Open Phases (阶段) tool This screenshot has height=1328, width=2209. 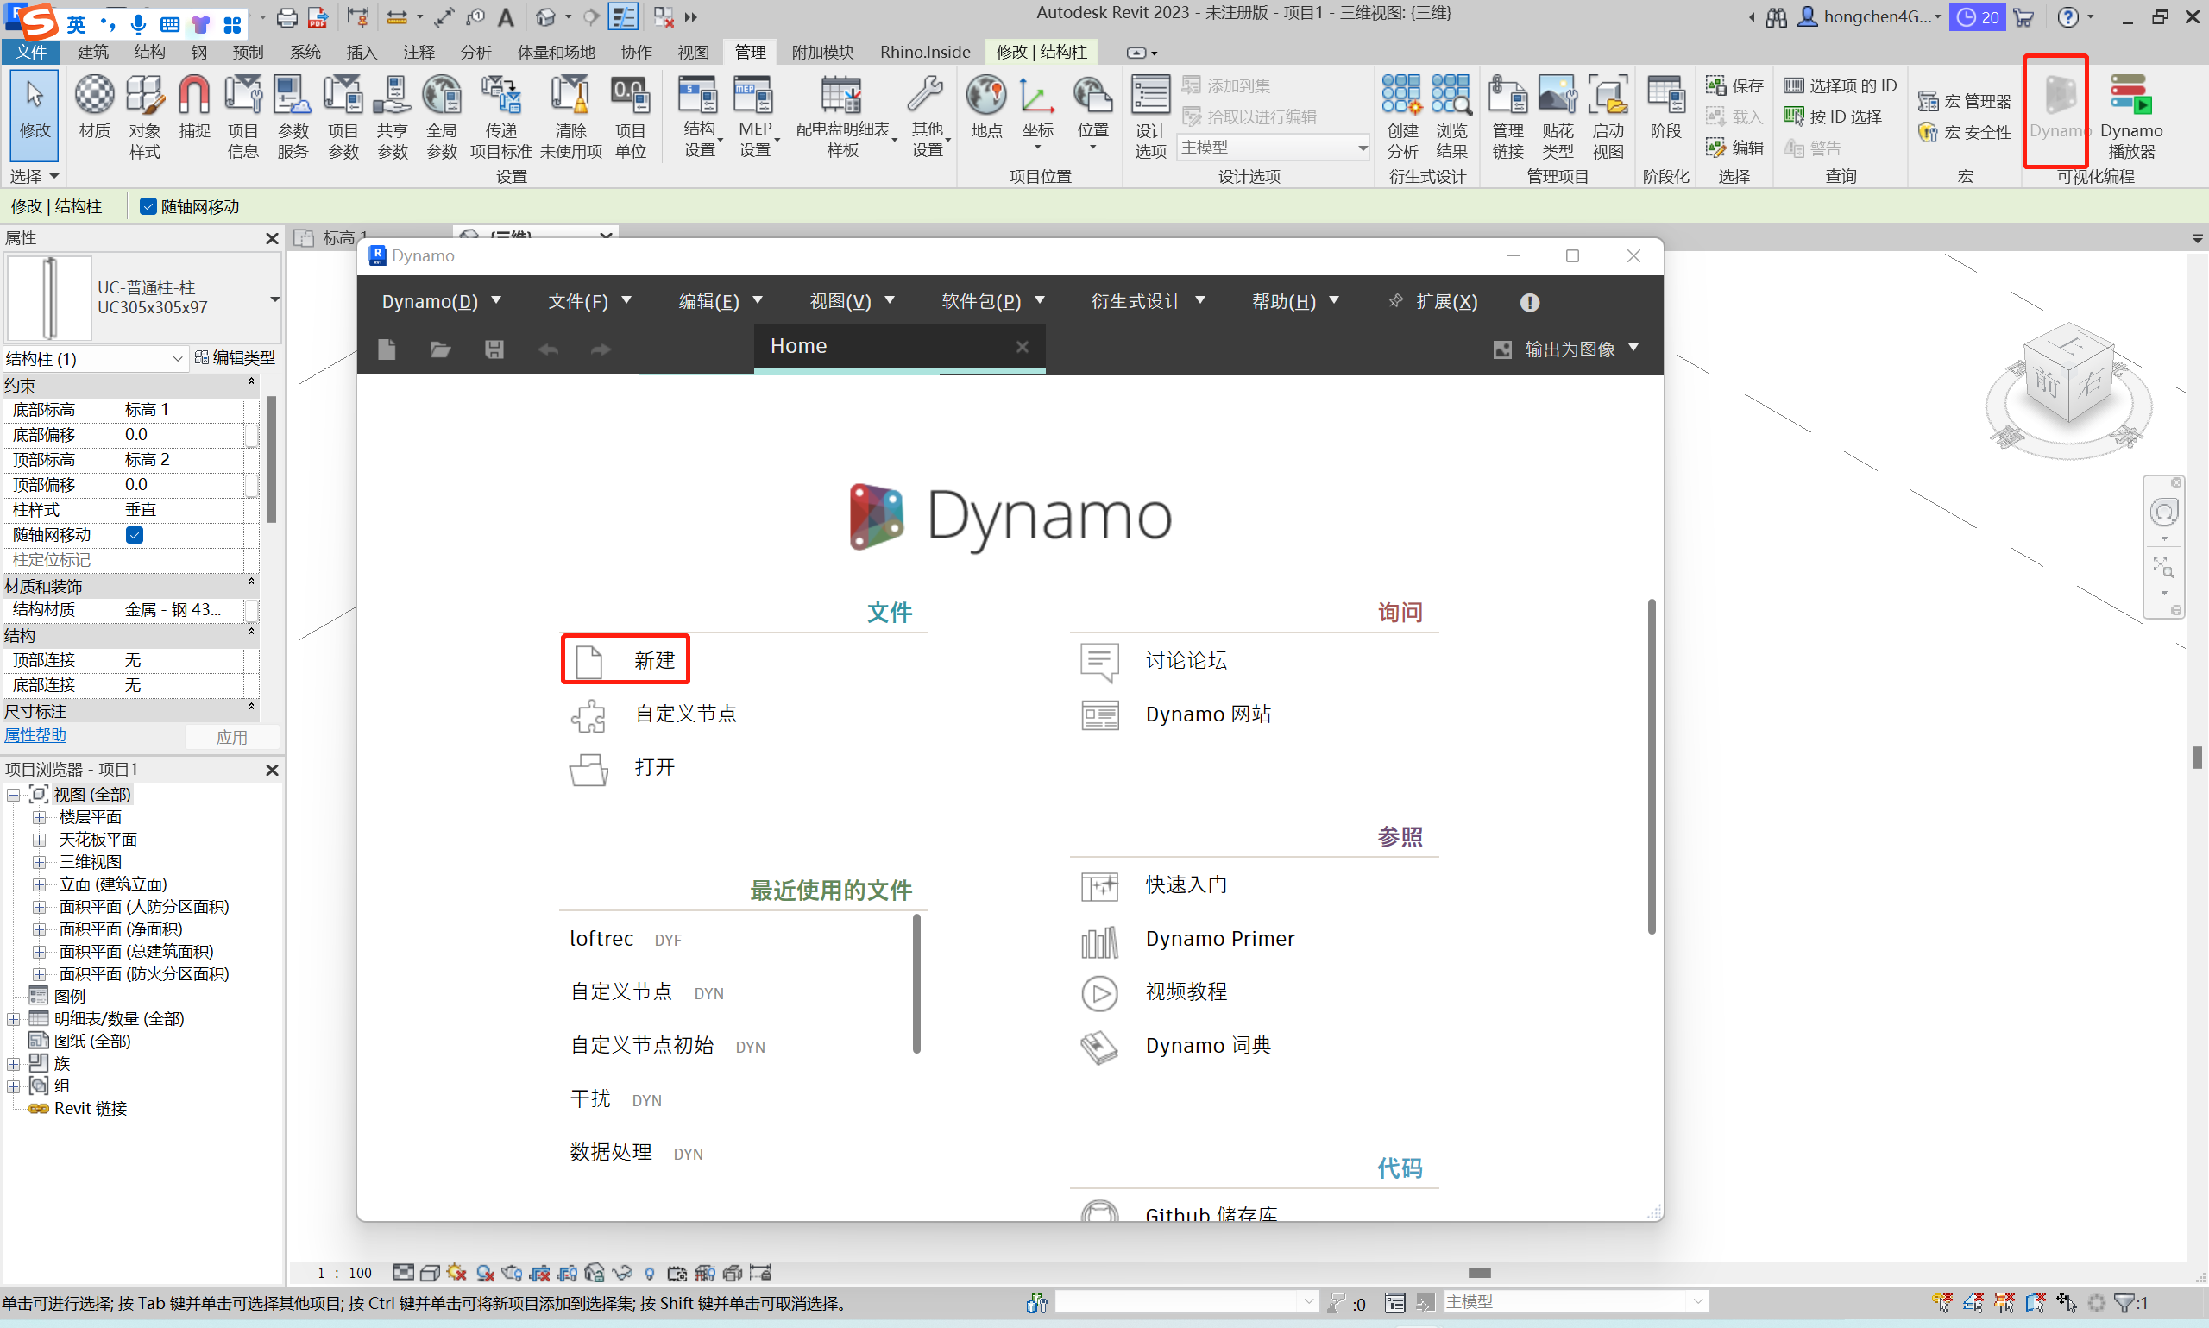point(1665,107)
